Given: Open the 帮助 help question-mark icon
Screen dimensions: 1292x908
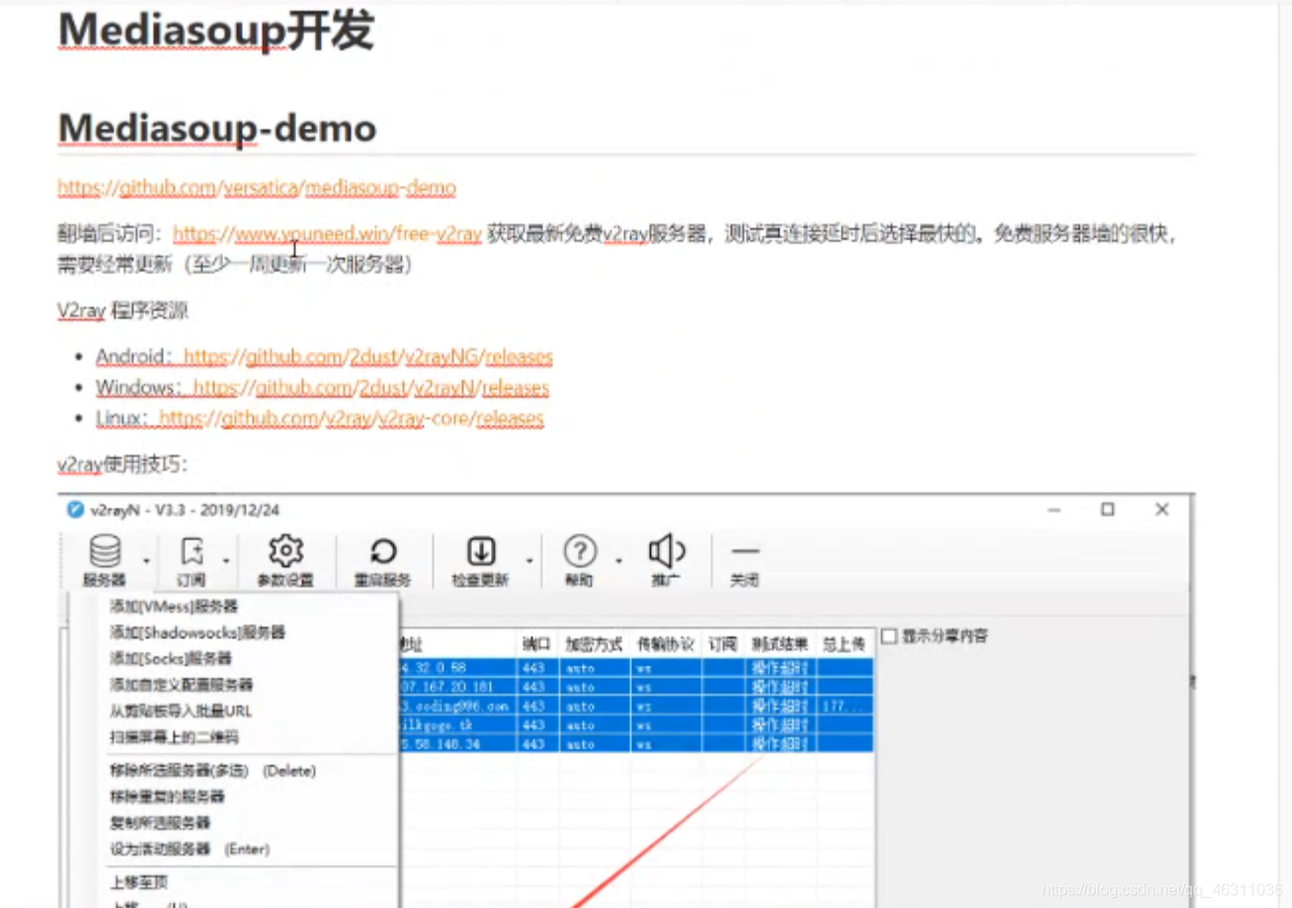Looking at the screenshot, I should [580, 561].
